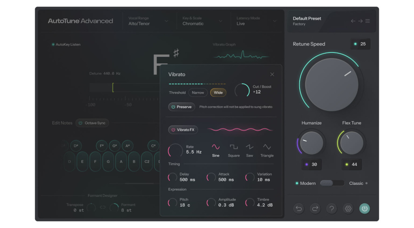Click the Flex Tune value 44 field

352,165
